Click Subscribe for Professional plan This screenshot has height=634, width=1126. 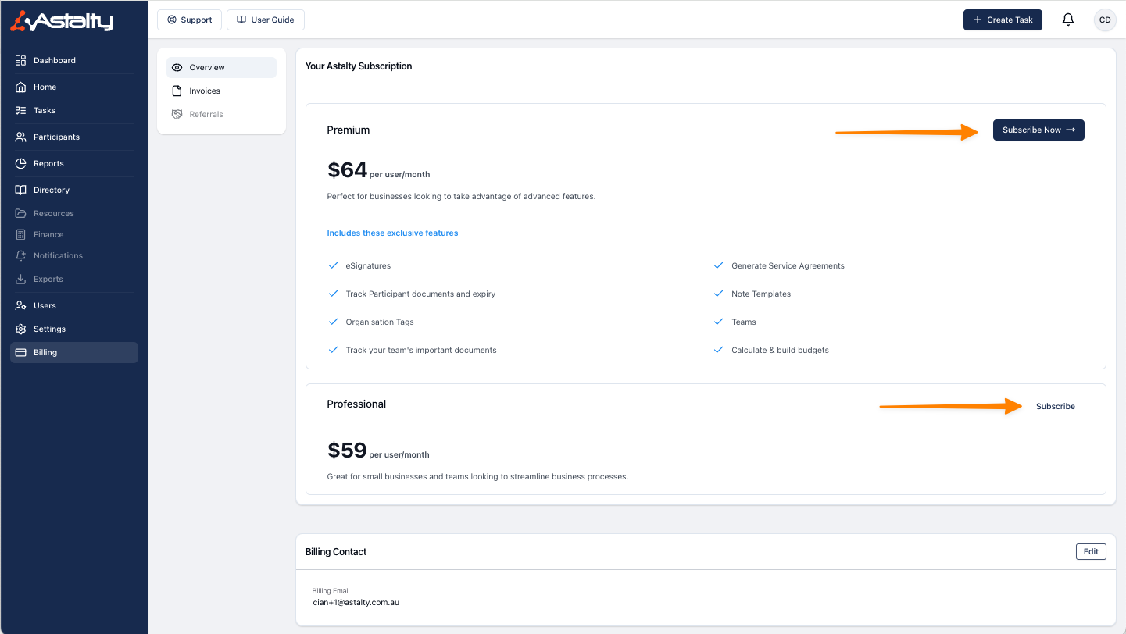[x=1056, y=406]
